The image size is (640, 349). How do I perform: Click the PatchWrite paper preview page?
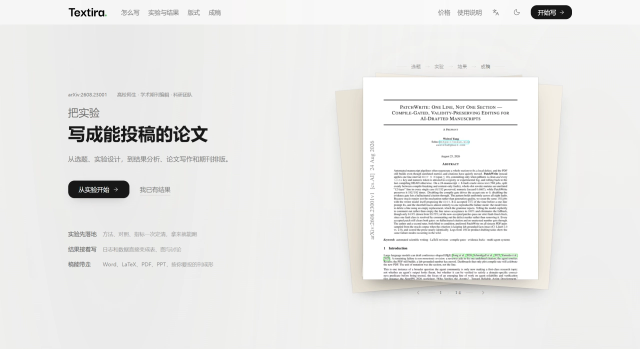pyautogui.click(x=450, y=178)
